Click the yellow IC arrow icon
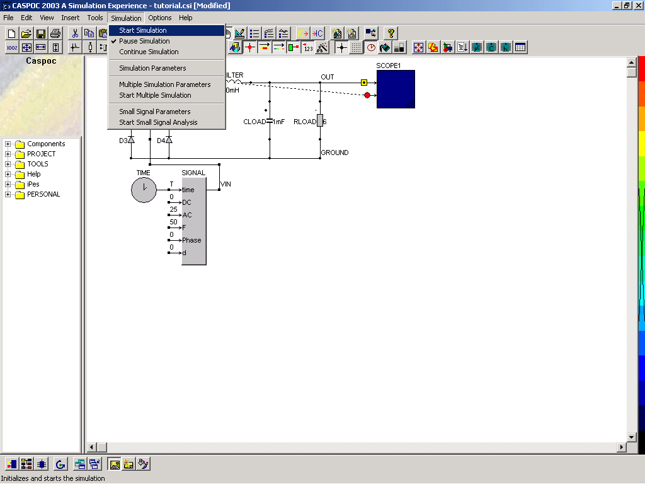Image resolution: width=645 pixels, height=484 pixels. pyautogui.click(x=303, y=33)
